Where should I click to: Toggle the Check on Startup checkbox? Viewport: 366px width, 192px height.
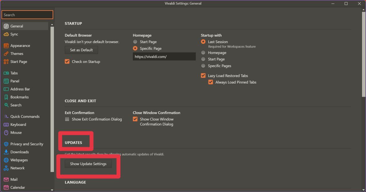[67, 62]
